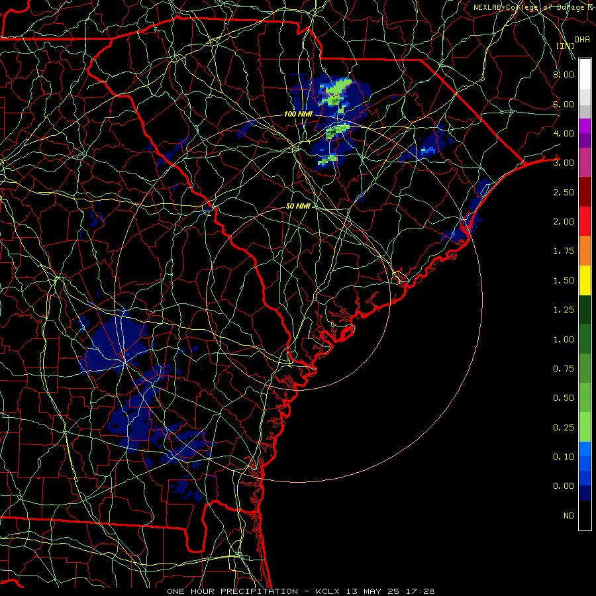596x596 pixels.
Task: Click the "4.00" legend value
Action: [564, 133]
